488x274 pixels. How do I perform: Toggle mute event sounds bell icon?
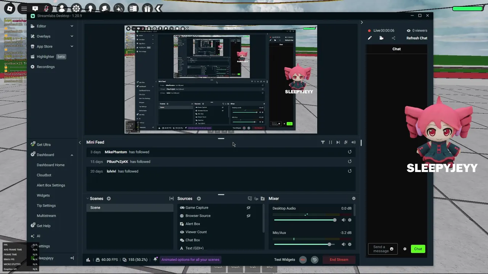pos(346,142)
